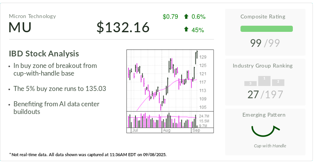Click the volume bars below the chart

pos(162,121)
